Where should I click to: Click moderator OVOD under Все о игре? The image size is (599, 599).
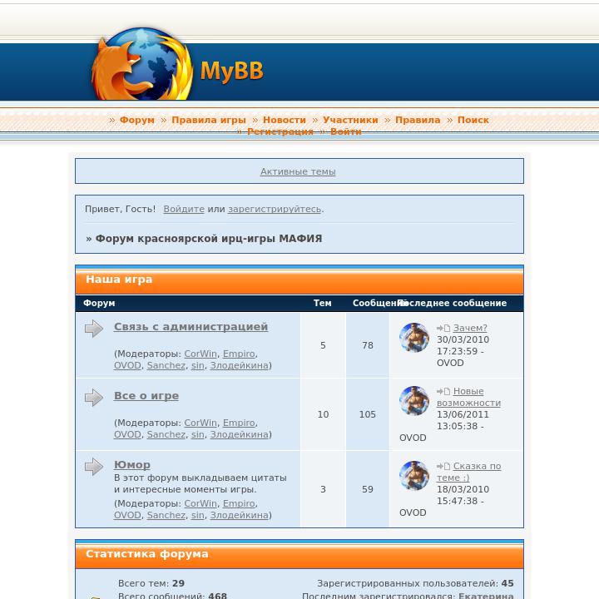pos(127,434)
